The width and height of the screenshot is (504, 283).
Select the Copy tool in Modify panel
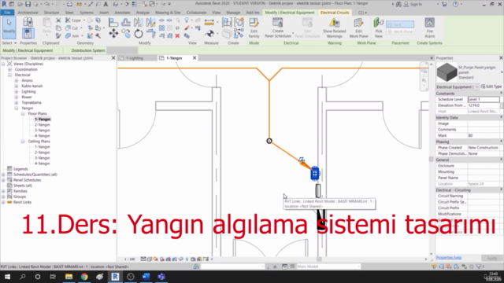pos(126,33)
